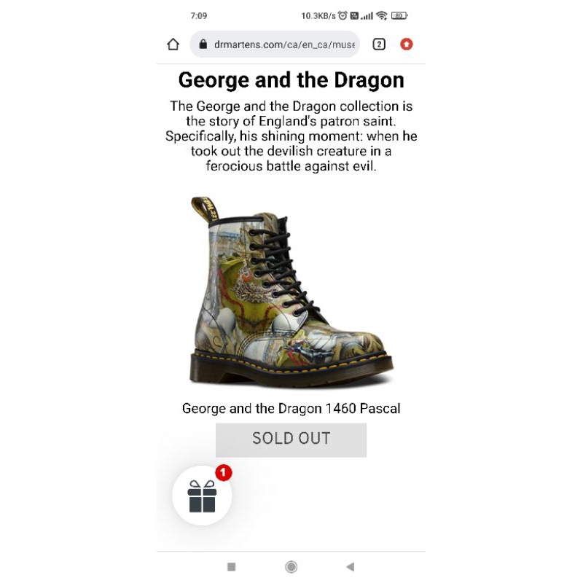The height and width of the screenshot is (583, 583).
Task: Click the SOLD OUT button
Action: pyautogui.click(x=291, y=439)
